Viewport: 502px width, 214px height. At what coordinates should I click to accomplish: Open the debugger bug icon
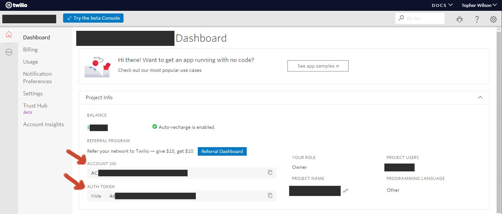point(460,19)
